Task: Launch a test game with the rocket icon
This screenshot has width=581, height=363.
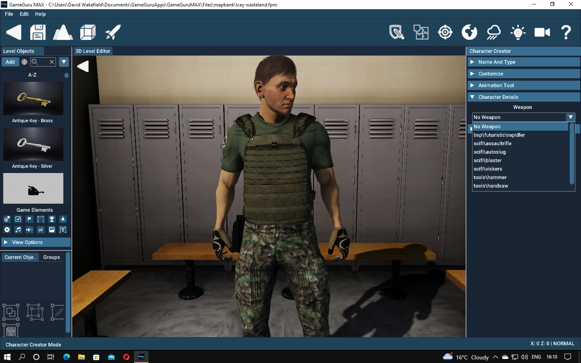Action: 113,32
